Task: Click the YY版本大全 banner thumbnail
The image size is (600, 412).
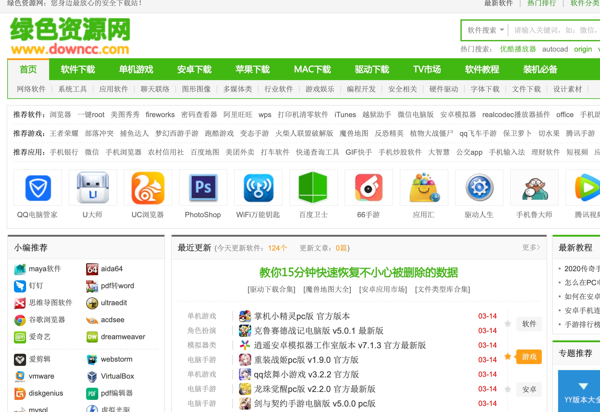Action: [579, 391]
